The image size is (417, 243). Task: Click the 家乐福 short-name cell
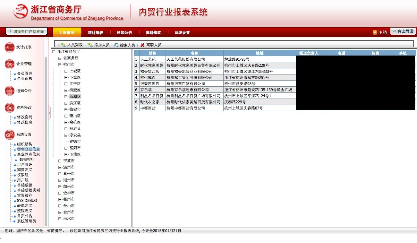coord(152,90)
